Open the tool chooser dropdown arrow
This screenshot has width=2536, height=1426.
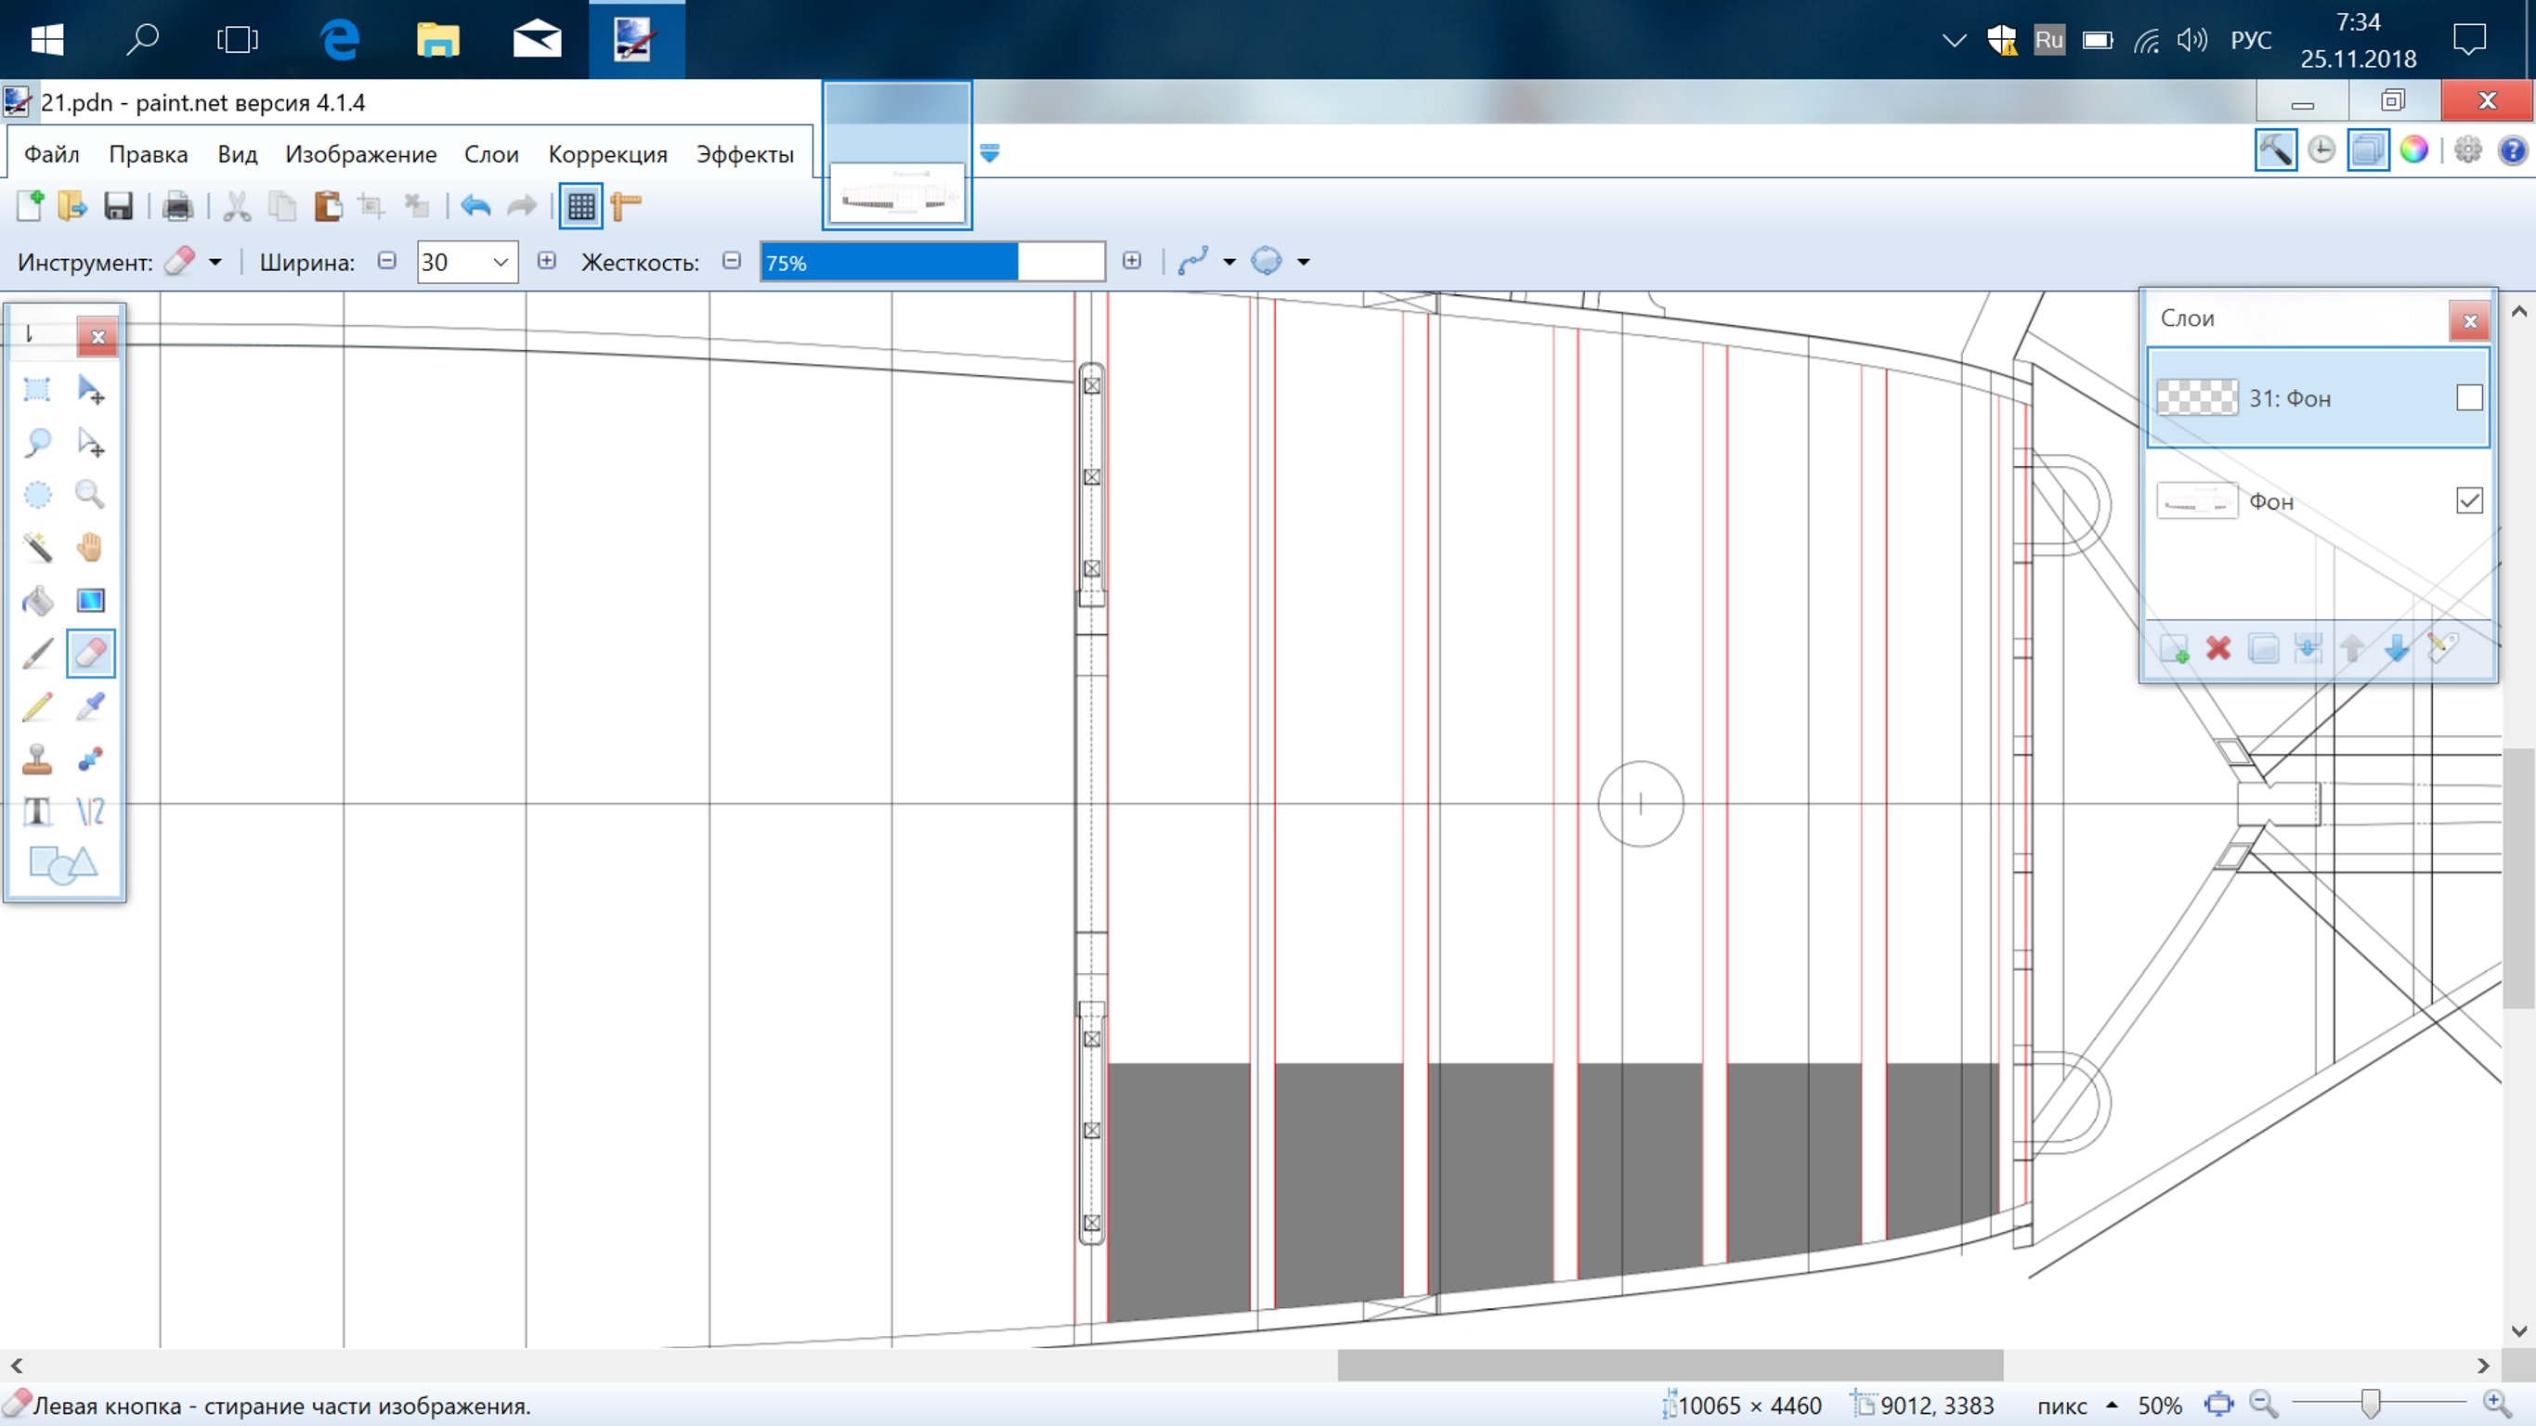click(215, 263)
